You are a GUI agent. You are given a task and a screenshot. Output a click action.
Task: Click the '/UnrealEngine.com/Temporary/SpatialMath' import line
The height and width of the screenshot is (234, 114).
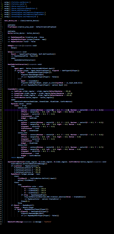(x=25, y=15)
